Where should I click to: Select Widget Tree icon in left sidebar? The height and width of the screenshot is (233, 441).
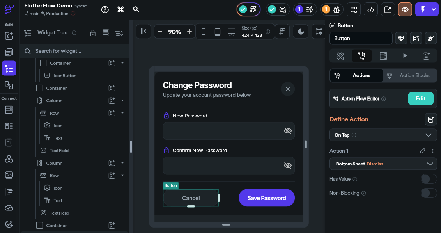9,68
